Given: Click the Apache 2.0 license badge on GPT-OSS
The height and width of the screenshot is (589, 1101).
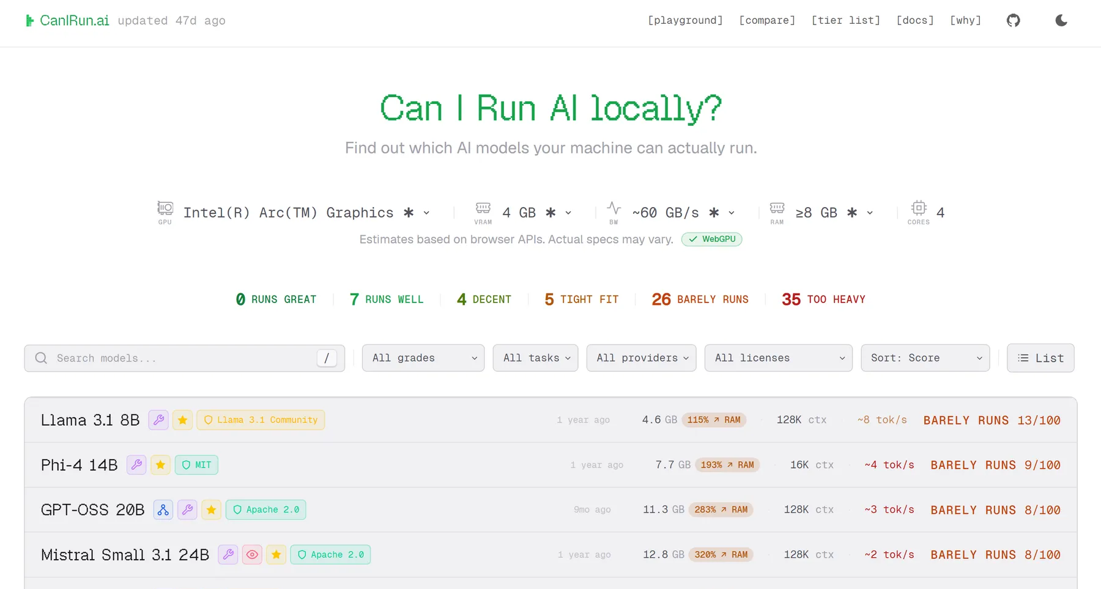Looking at the screenshot, I should (x=266, y=510).
